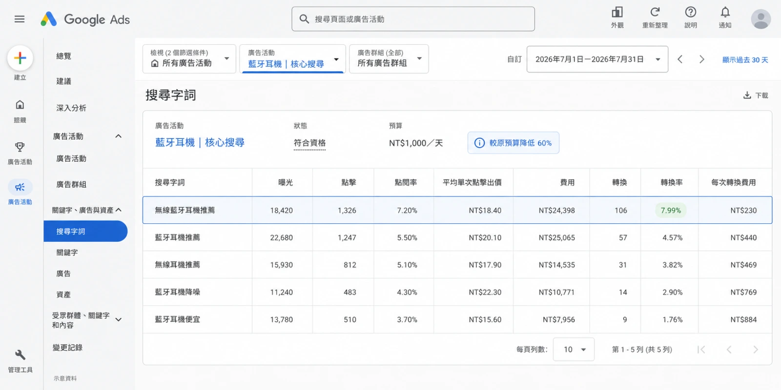Click the NT$1,000／天 budget value
The height and width of the screenshot is (390, 781).
coord(416,143)
